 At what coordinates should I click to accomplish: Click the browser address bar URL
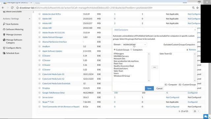pyautogui.click(x=86, y=8)
